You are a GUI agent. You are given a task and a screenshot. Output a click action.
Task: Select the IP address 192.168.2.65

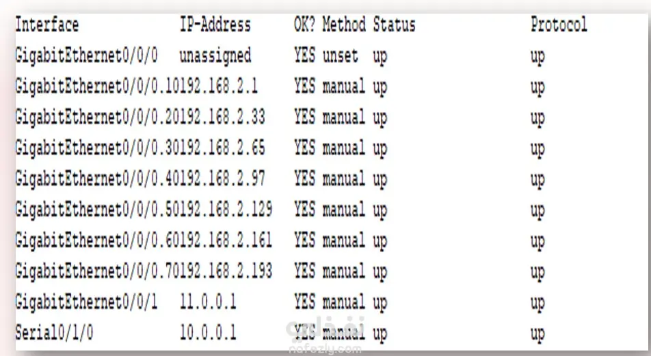pyautogui.click(x=222, y=148)
